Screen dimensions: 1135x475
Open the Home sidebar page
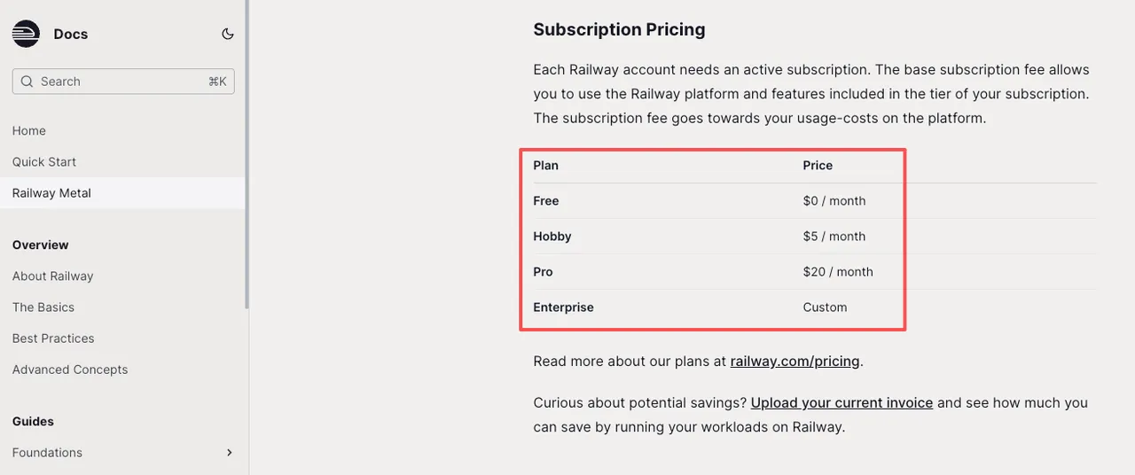tap(29, 130)
